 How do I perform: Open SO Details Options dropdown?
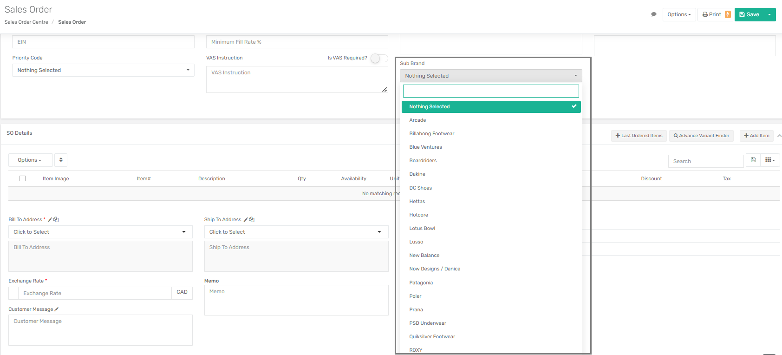30,160
